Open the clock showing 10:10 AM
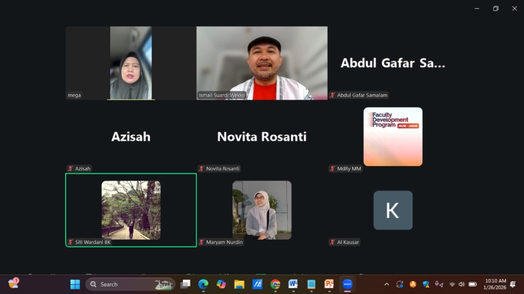The width and height of the screenshot is (524, 294). tap(494, 284)
